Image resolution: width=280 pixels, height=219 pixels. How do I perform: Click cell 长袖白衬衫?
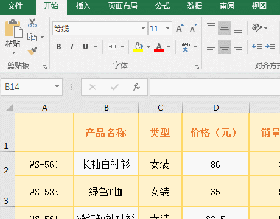(x=106, y=164)
